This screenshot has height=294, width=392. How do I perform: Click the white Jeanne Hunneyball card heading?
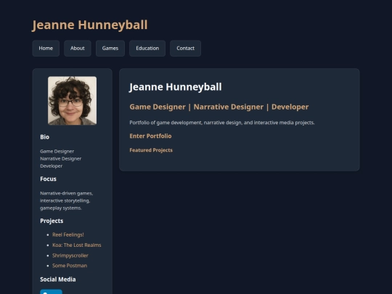[x=176, y=87]
